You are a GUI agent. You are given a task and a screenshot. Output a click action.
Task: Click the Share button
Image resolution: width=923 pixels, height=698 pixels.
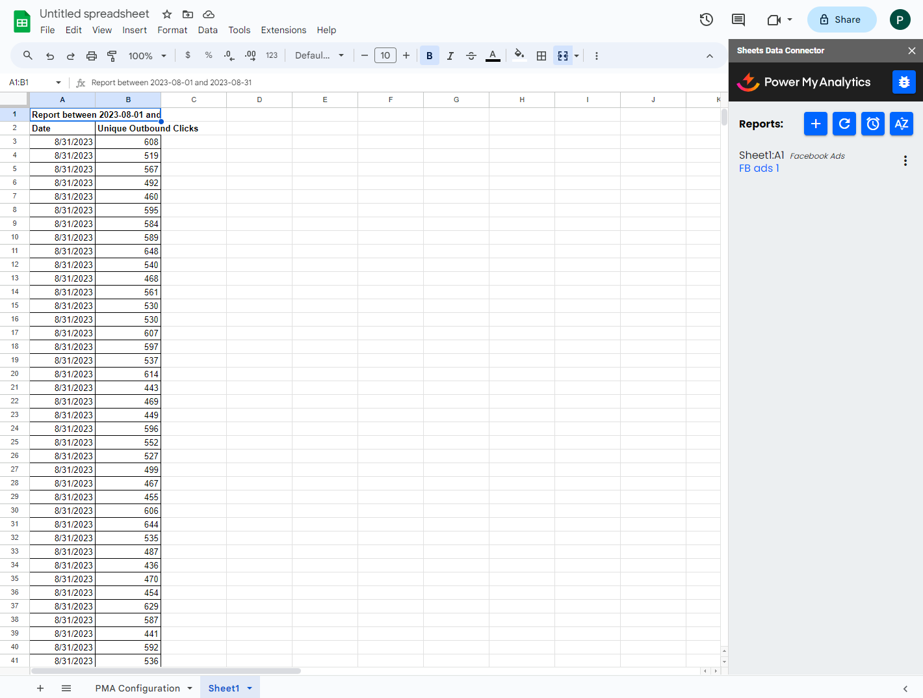point(841,20)
